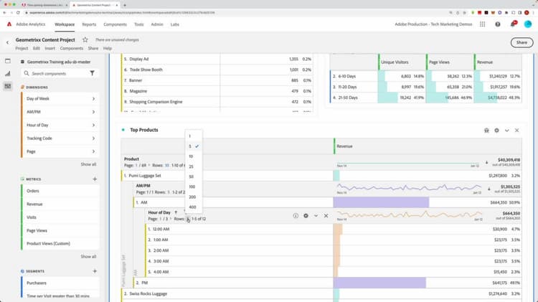
Task: Star the Geometrixx Content Project as favorite
Action: (x=85, y=39)
